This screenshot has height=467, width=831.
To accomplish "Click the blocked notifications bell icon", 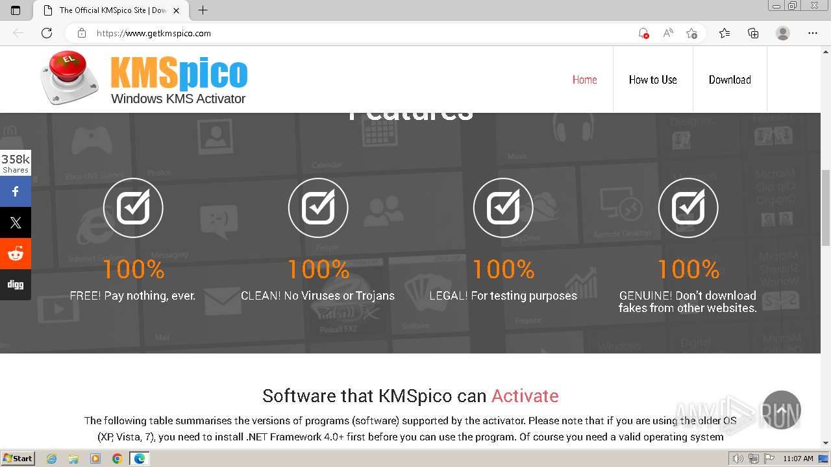I will point(643,33).
